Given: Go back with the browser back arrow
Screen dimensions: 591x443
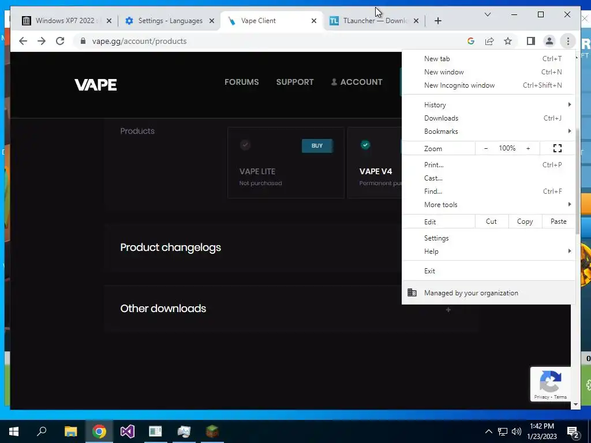Looking at the screenshot, I should coord(23,41).
